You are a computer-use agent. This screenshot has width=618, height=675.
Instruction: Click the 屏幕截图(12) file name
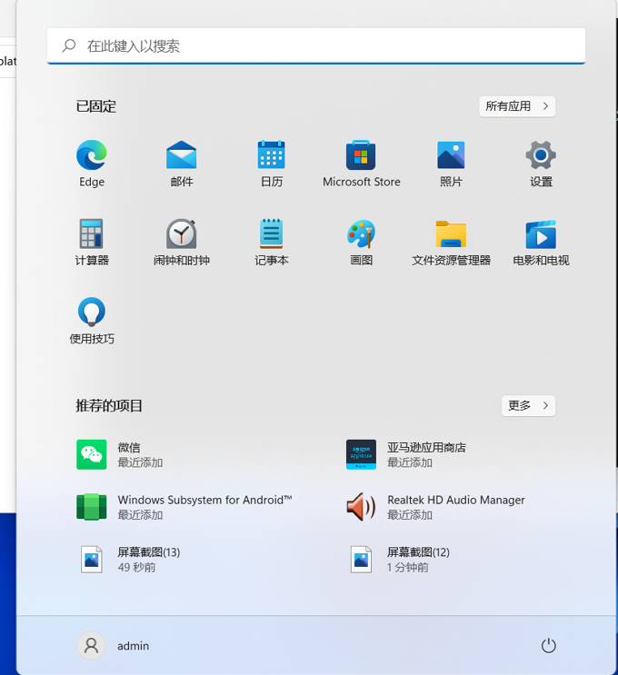(x=418, y=551)
